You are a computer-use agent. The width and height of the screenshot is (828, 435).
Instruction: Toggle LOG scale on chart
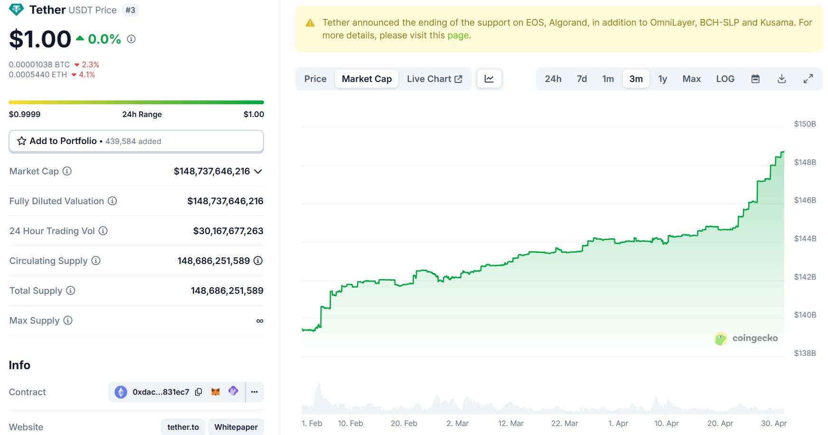pyautogui.click(x=725, y=79)
